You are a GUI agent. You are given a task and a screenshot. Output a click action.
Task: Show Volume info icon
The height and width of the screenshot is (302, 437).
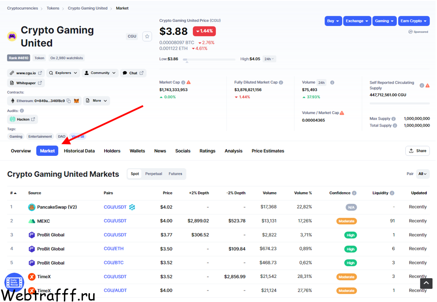pos(332,82)
